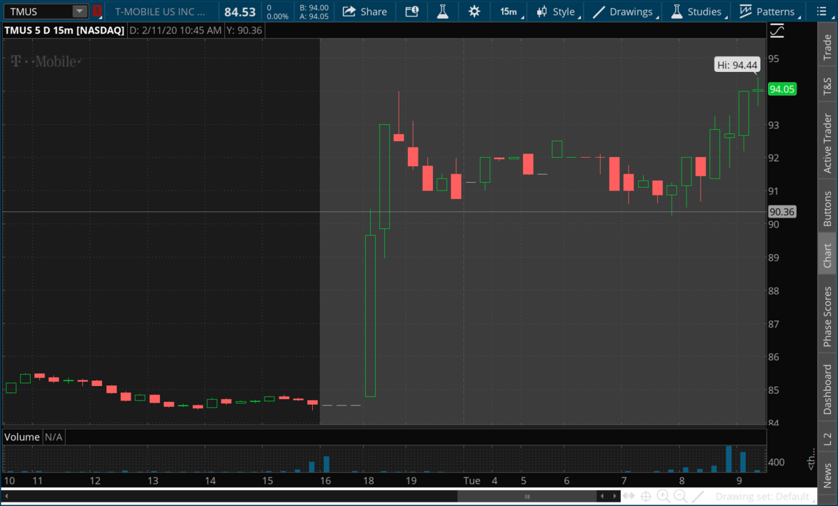The image size is (838, 506).
Task: Click the chart title TMUS 5 D 15m [NASDAQ]
Action: click(64, 31)
